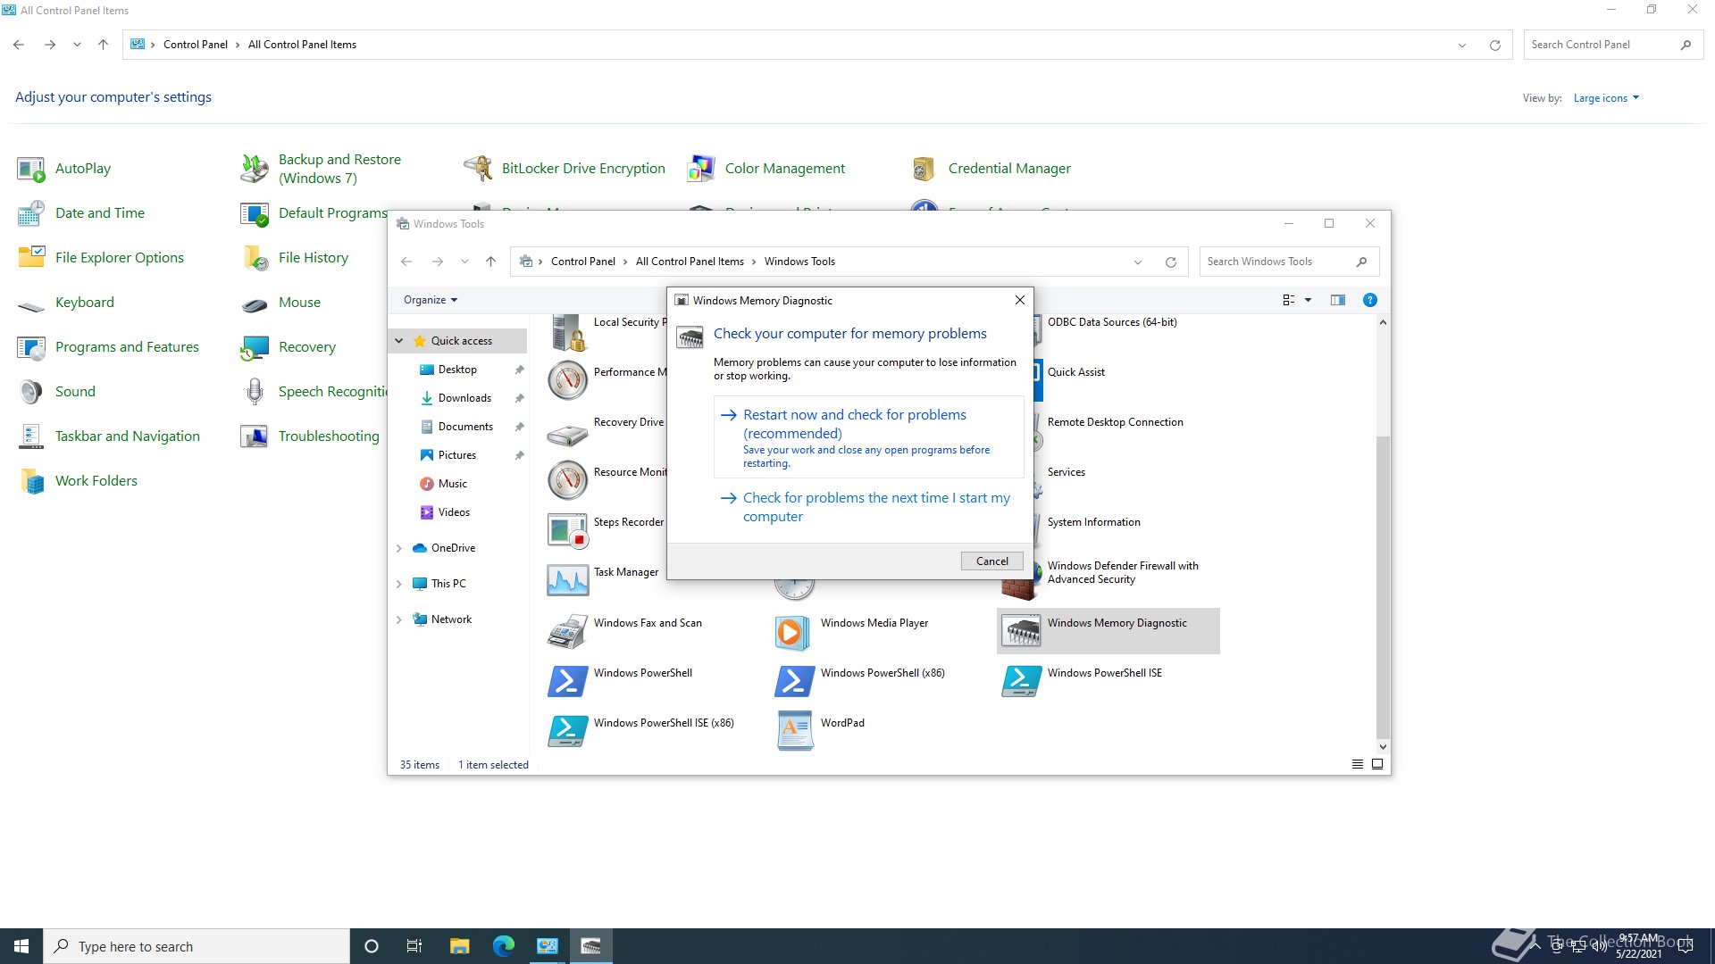Click help icon in Windows Tools
Viewport: 1715px width, 964px height.
pos(1369,300)
